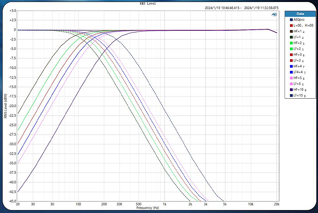Select the HF=10 legend label
Viewport: 318px width, 213px height.
point(300,90)
